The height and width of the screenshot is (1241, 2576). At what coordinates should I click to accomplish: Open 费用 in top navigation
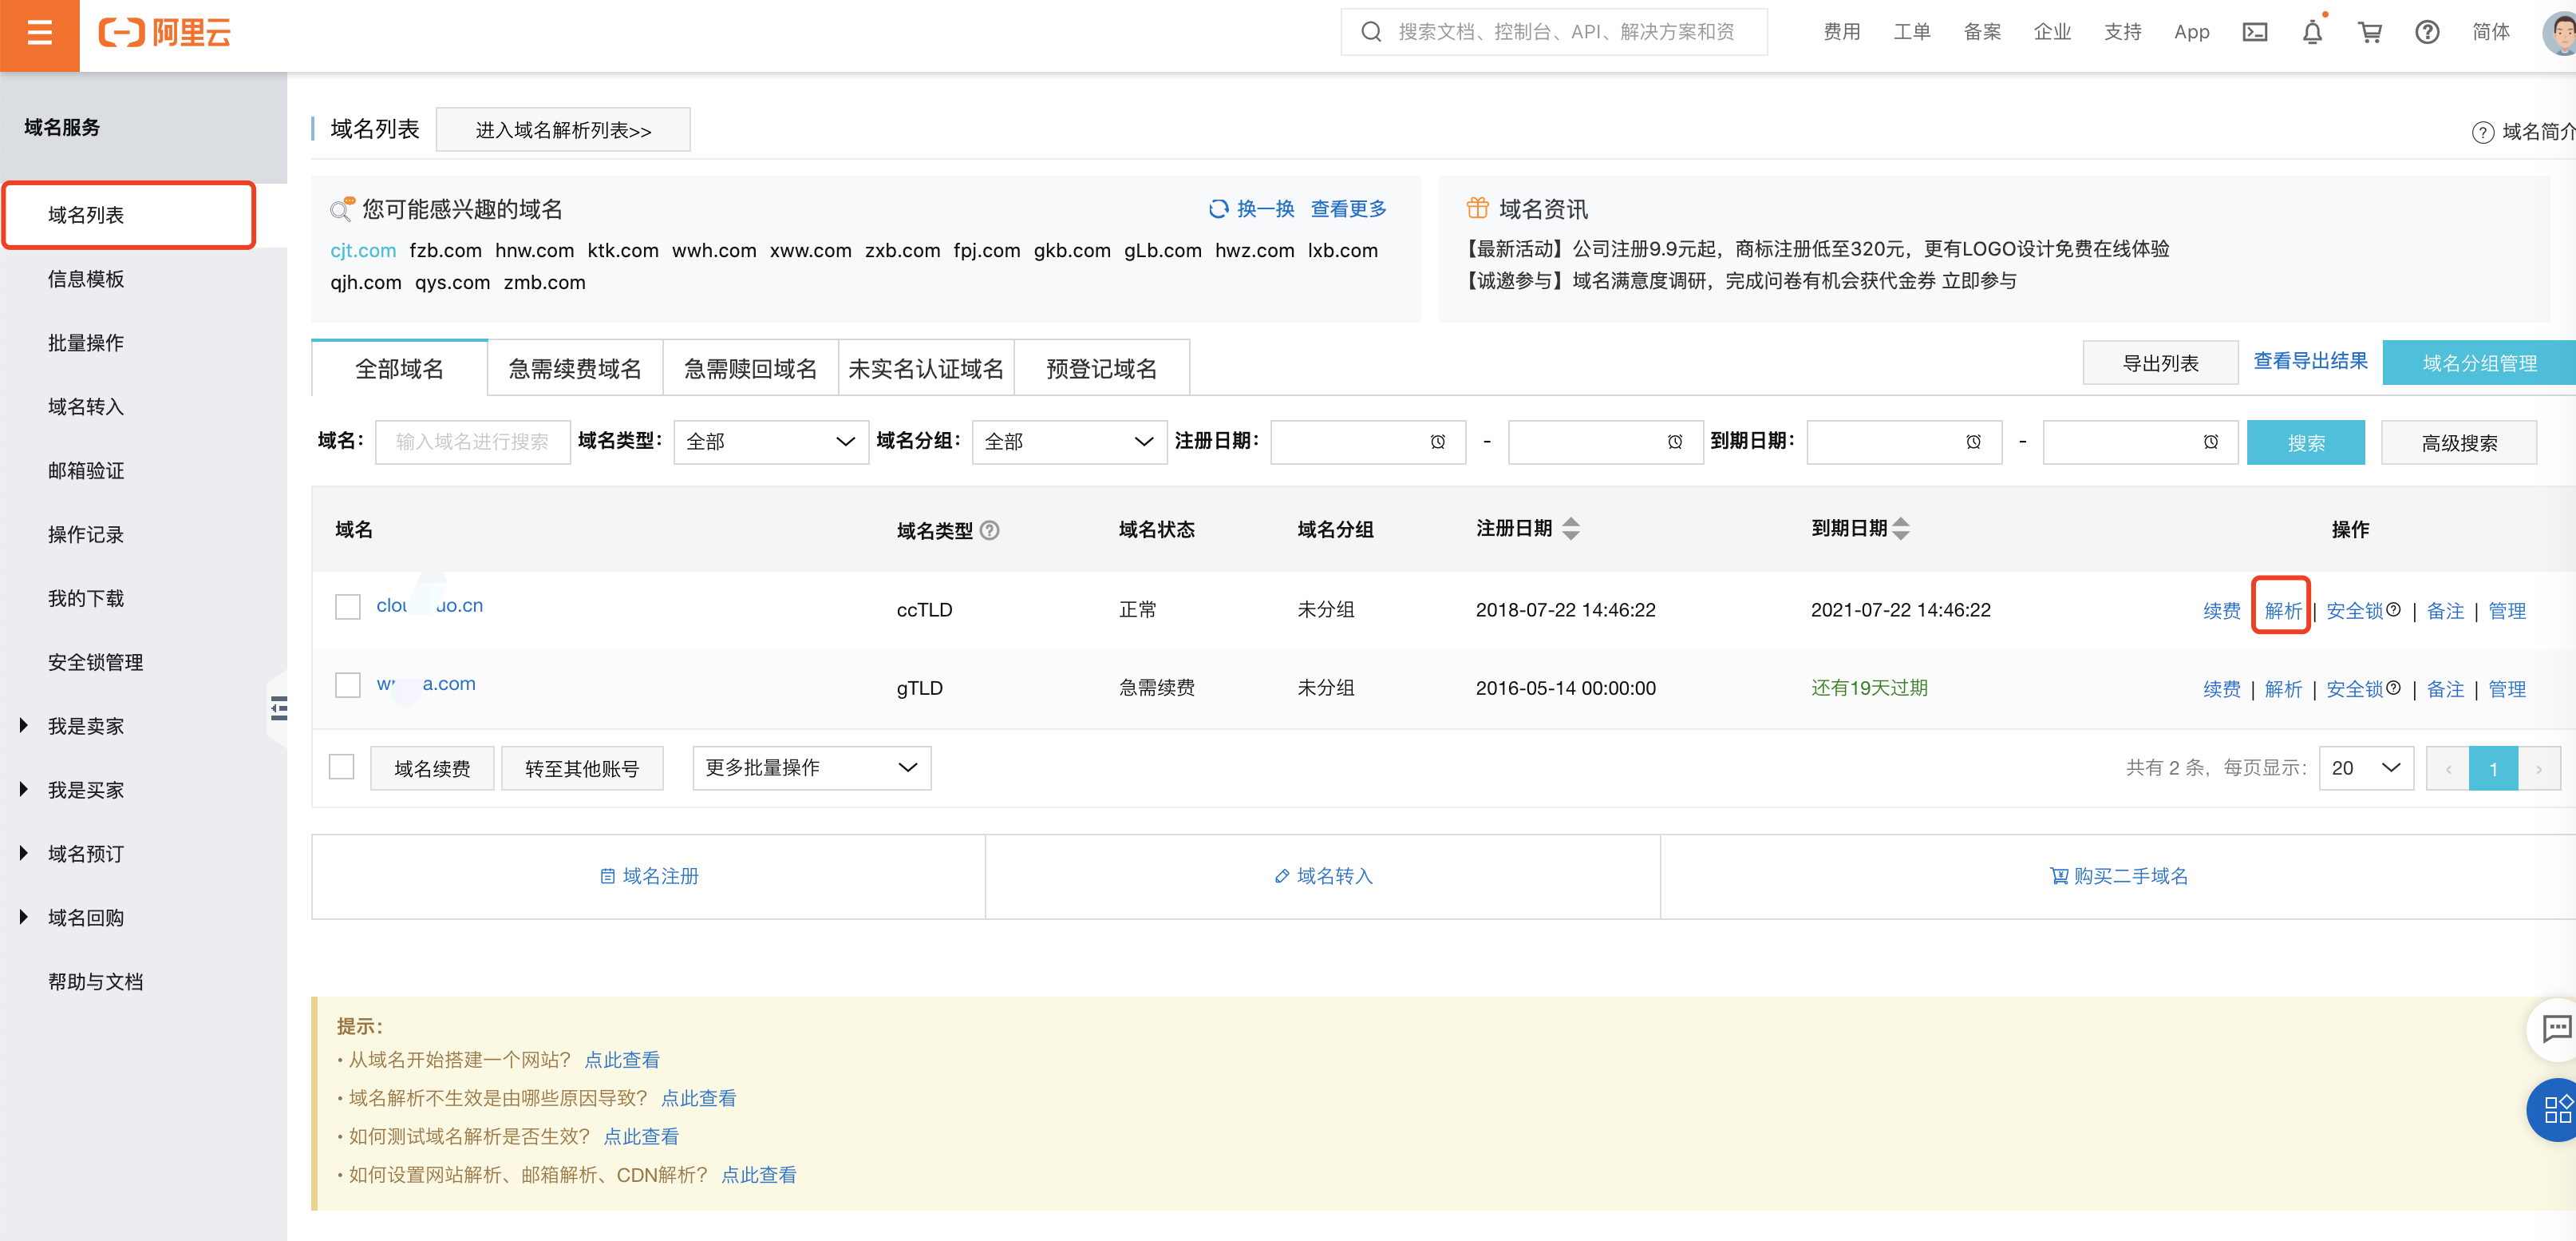(x=1841, y=32)
